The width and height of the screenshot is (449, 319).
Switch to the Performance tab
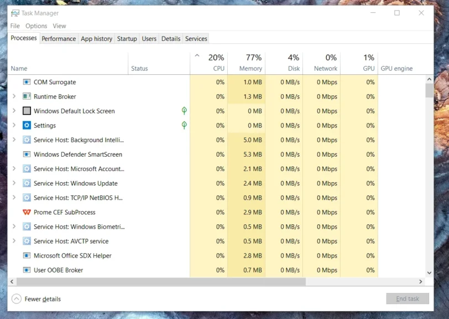pyautogui.click(x=59, y=39)
